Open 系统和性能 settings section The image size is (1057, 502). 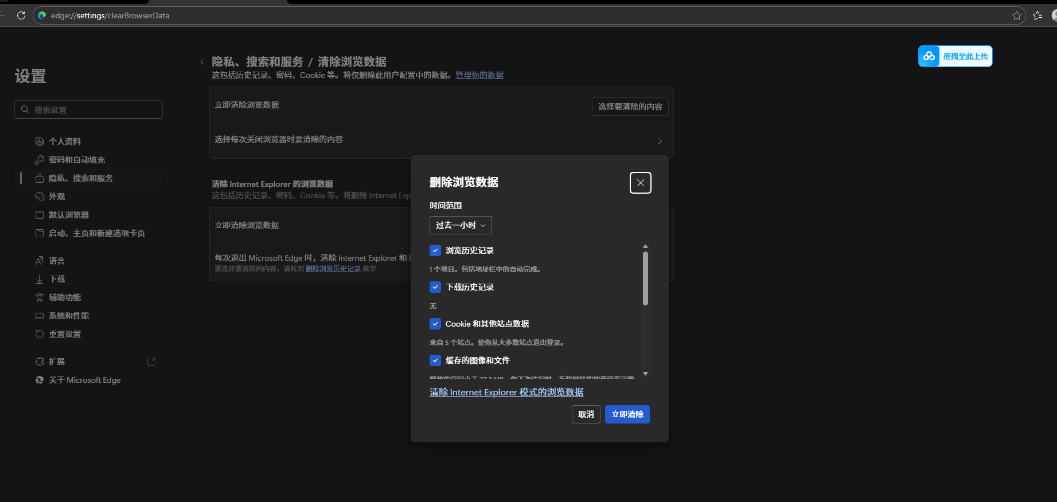pos(69,316)
